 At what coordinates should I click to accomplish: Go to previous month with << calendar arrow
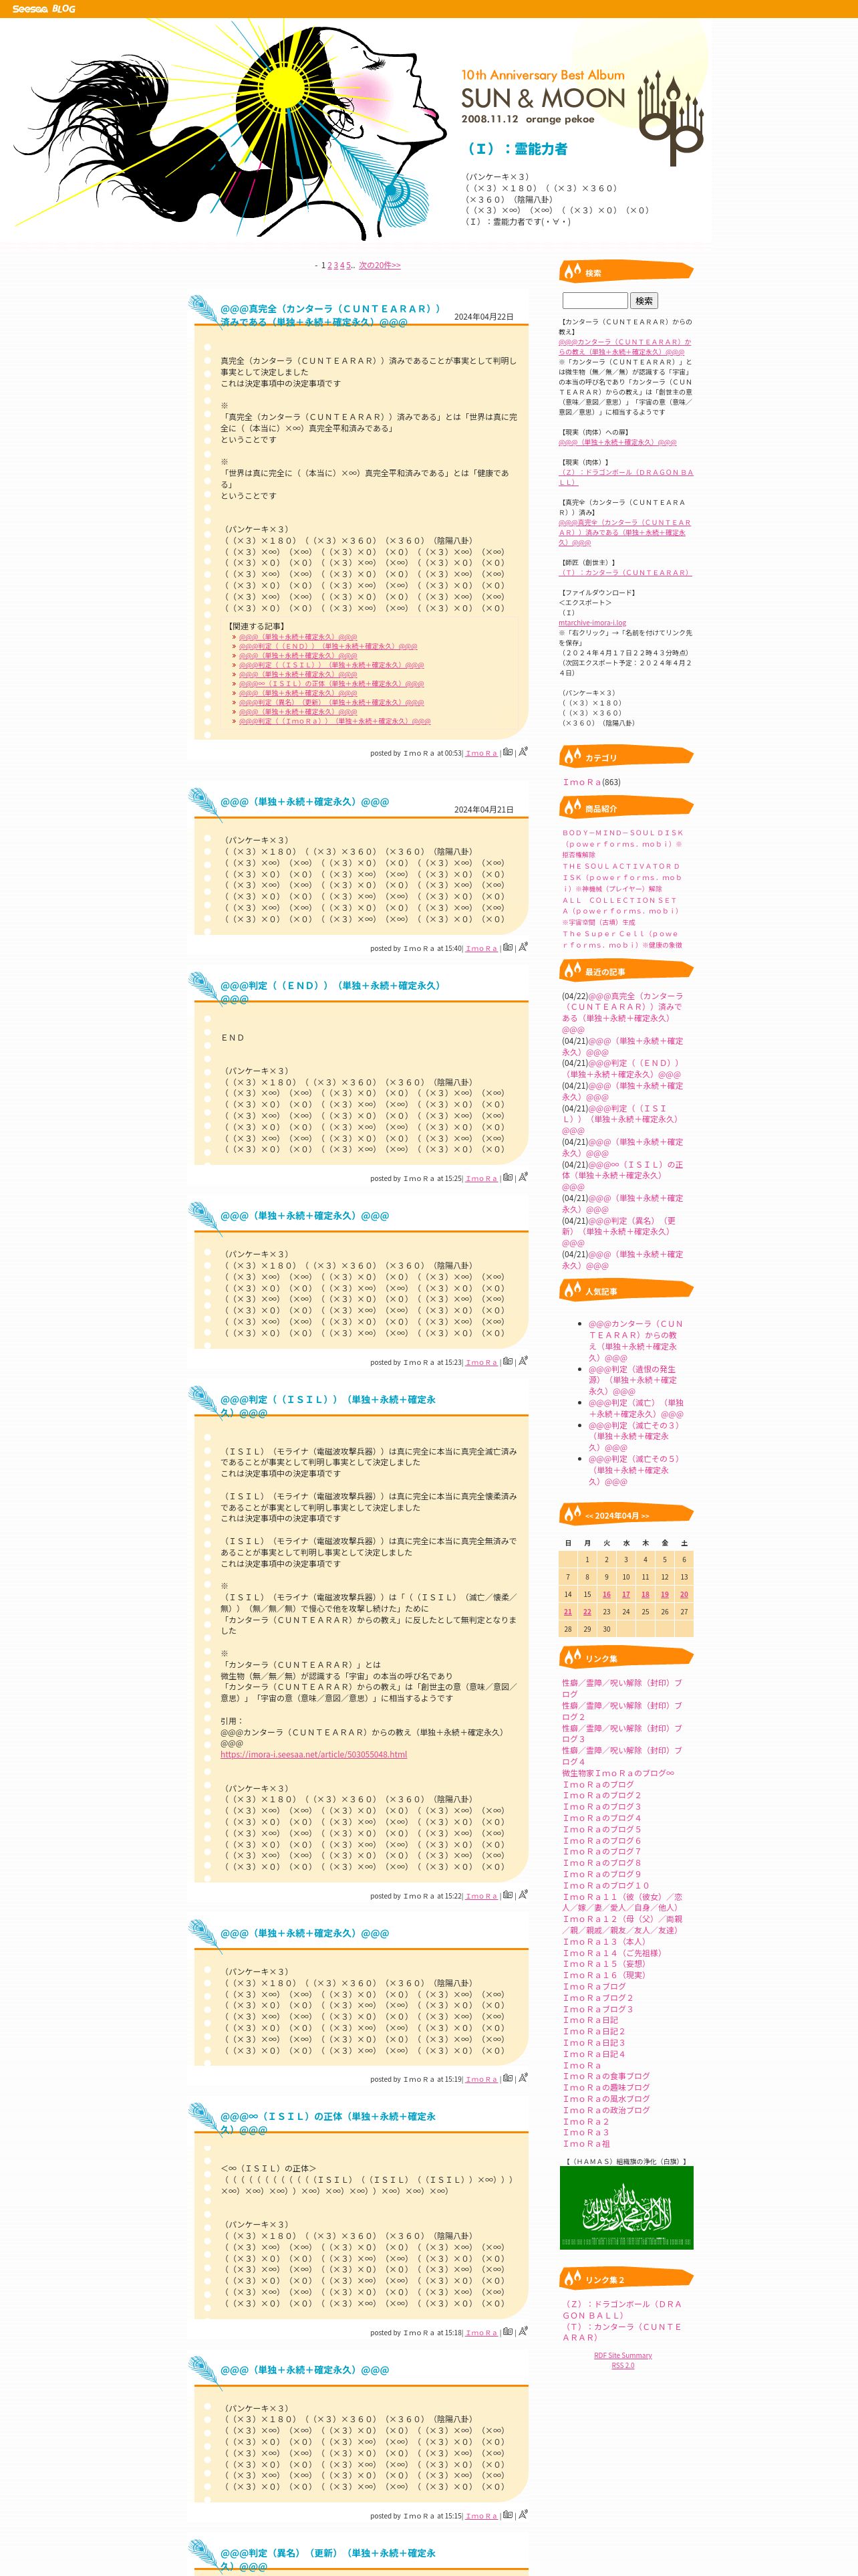point(589,1516)
